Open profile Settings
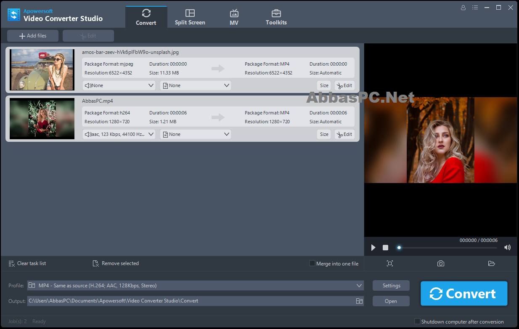The width and height of the screenshot is (519, 329). 391,286
